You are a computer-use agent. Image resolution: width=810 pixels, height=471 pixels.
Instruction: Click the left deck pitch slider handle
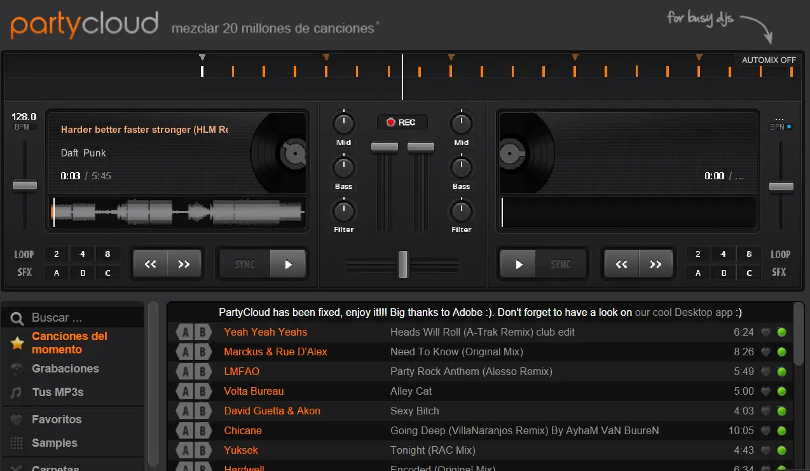(25, 186)
